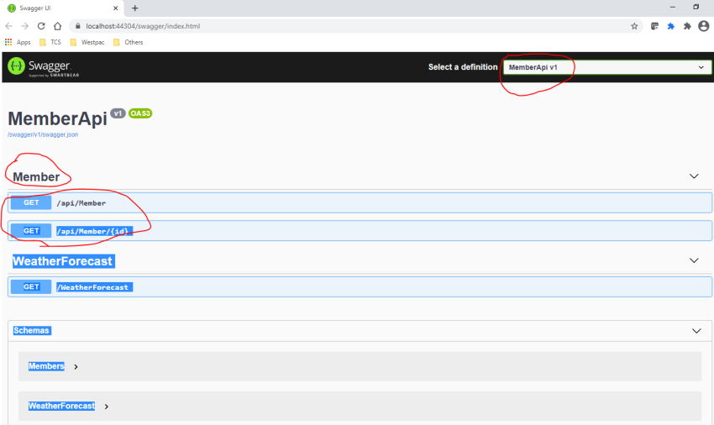Collapse the Member section chevron

click(x=694, y=176)
